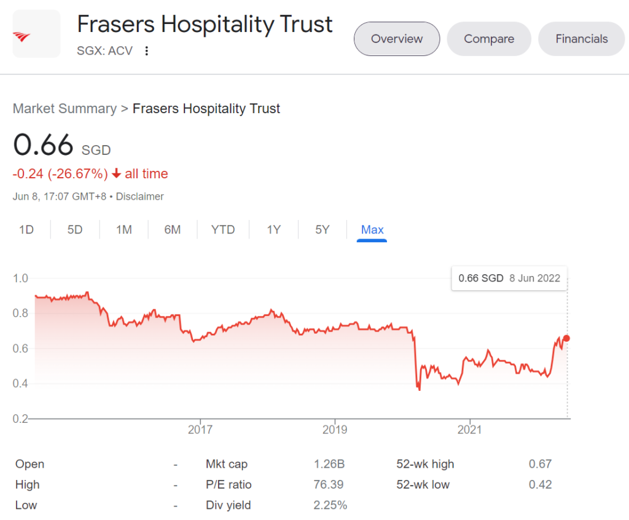Click the red down arrow change indicator
Screen dimensions: 629x520
116,173
